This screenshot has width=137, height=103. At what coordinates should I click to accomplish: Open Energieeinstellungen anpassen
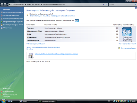pyautogui.click(x=13, y=22)
